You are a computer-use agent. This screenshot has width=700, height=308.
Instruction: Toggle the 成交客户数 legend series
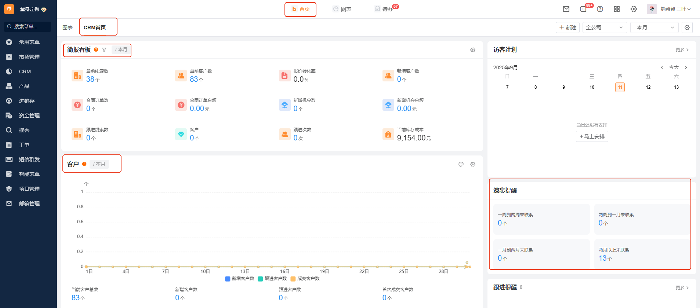pyautogui.click(x=305, y=279)
